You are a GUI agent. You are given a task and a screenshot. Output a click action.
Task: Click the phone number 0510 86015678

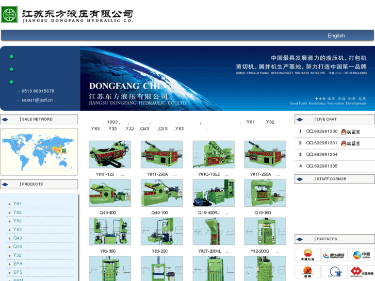38,91
